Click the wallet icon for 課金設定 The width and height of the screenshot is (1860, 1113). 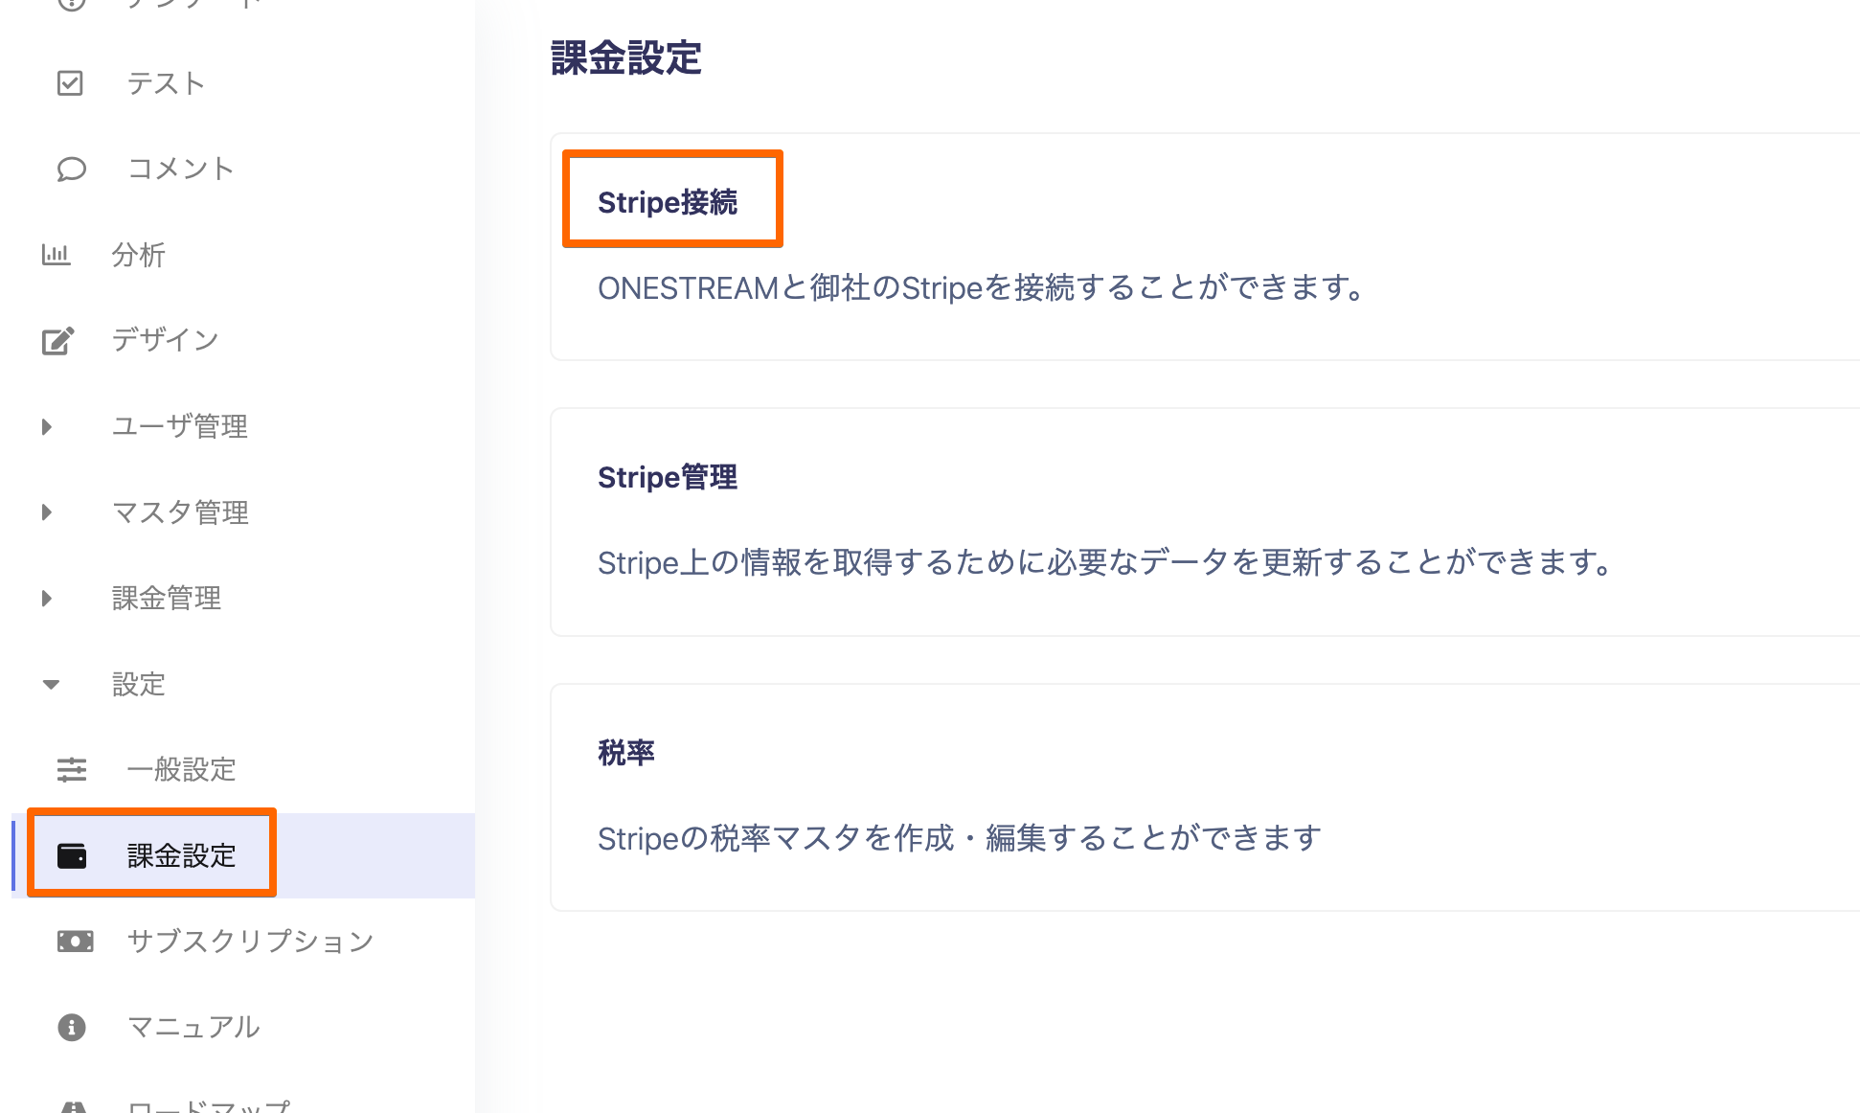72,855
